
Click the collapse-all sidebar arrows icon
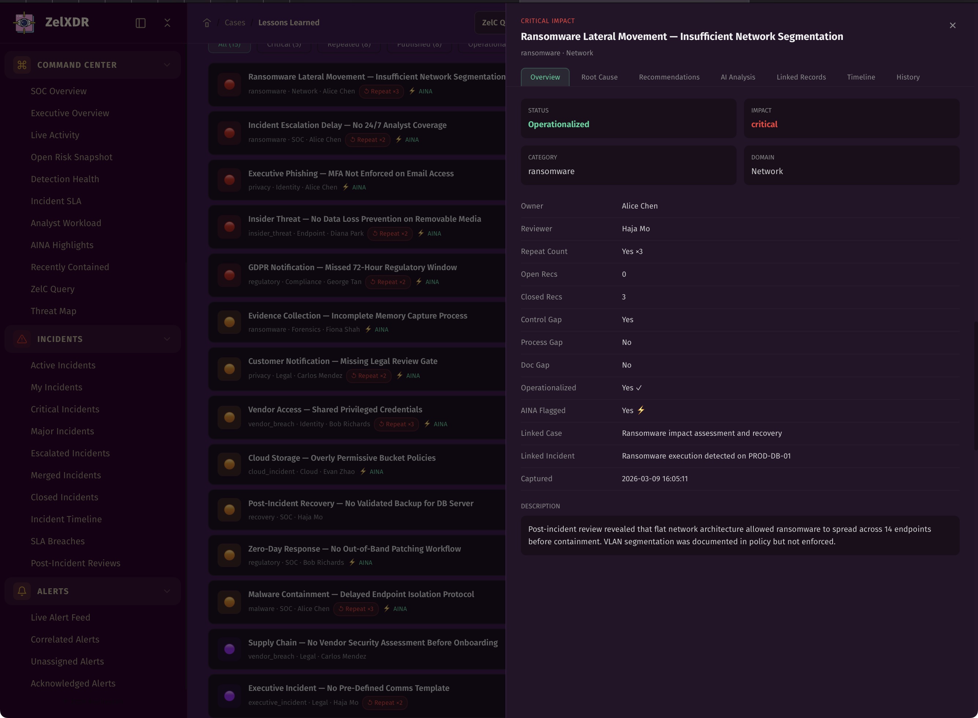pyautogui.click(x=167, y=23)
